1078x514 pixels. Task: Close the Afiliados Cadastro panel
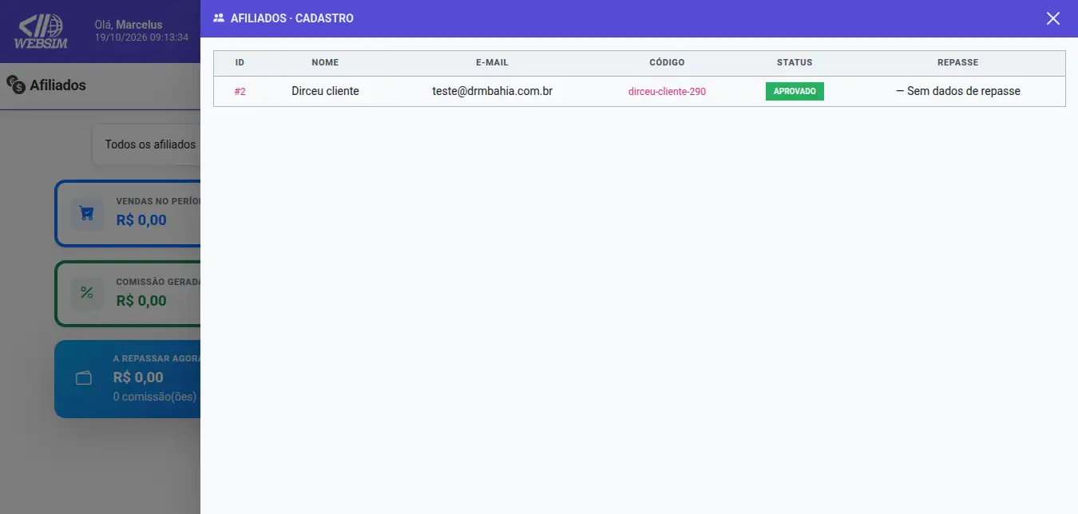(x=1053, y=18)
